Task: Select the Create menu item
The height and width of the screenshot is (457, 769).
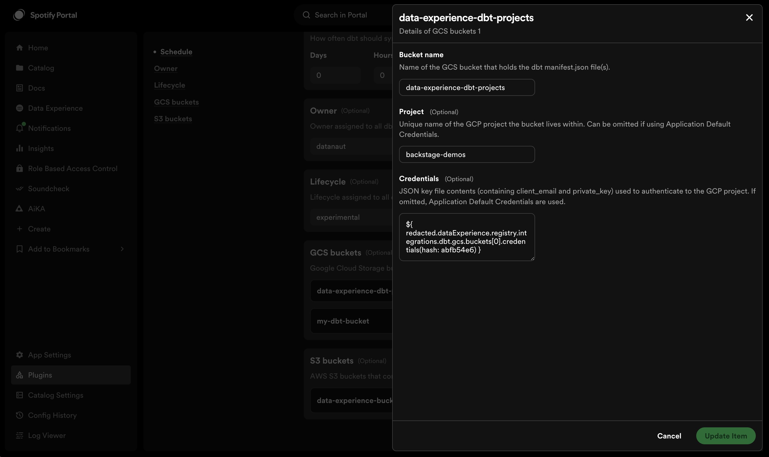Action: click(71, 229)
